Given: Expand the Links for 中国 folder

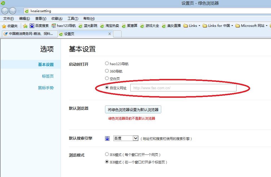Looking at the screenshot, I should (x=218, y=26).
